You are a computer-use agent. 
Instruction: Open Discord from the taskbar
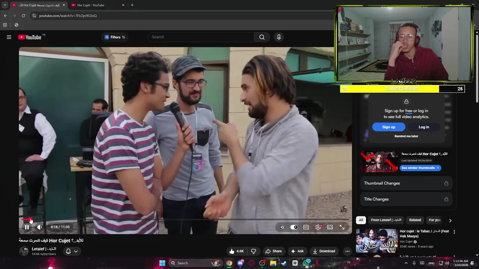click(240, 263)
